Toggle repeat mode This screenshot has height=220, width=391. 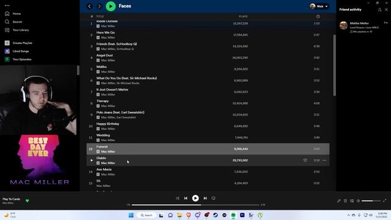pos(213,198)
